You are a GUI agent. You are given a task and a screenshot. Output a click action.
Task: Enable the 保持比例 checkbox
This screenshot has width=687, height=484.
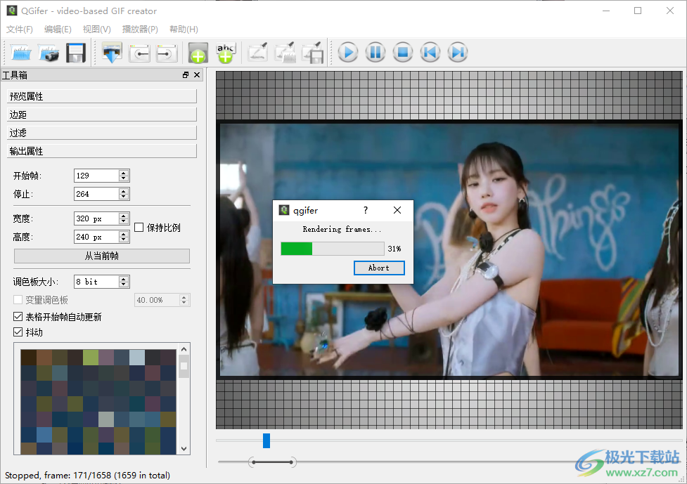[x=139, y=228]
